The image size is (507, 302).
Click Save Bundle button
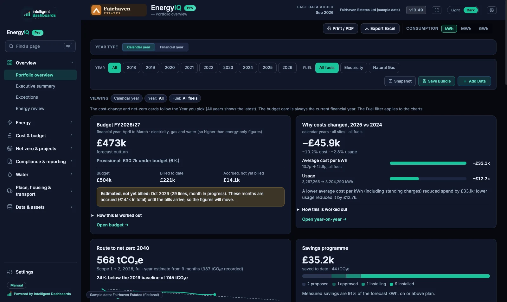point(437,81)
